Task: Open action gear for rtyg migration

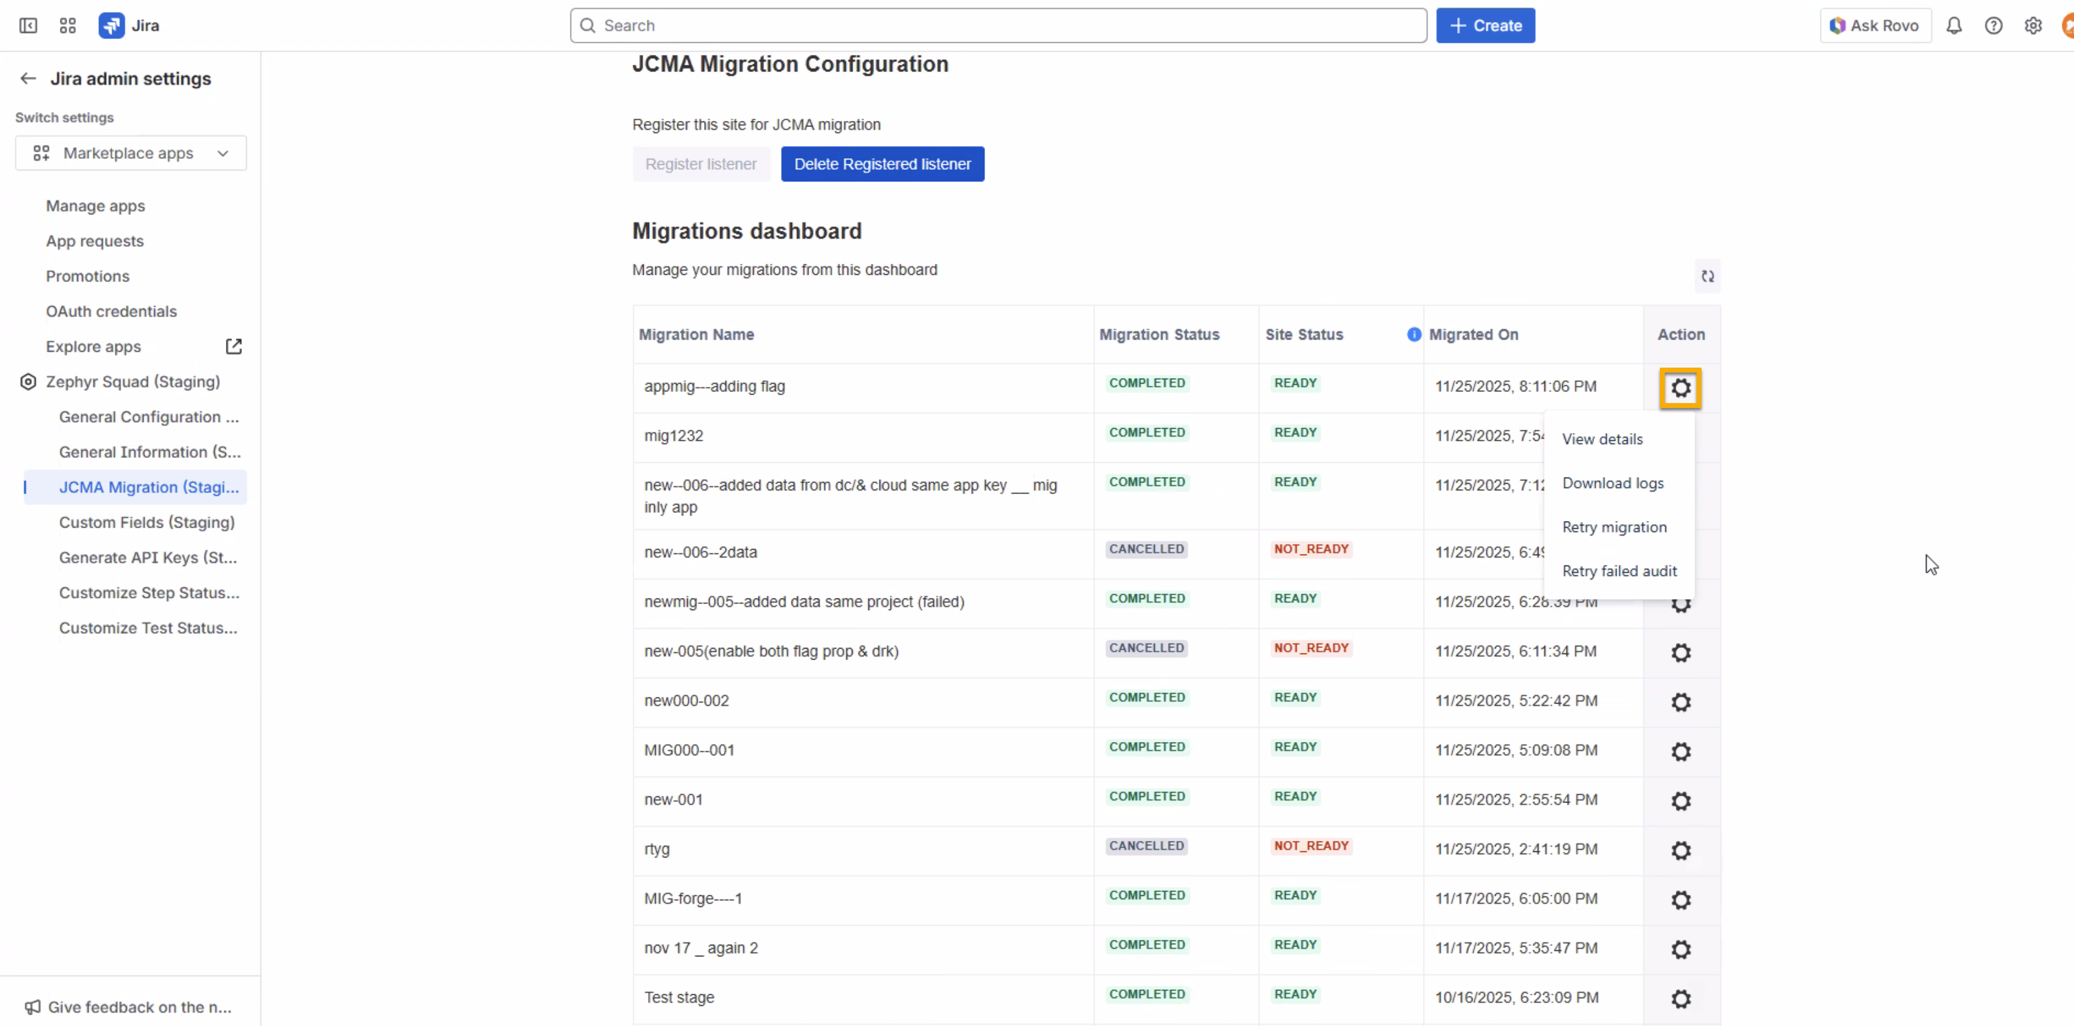Action: click(x=1680, y=851)
